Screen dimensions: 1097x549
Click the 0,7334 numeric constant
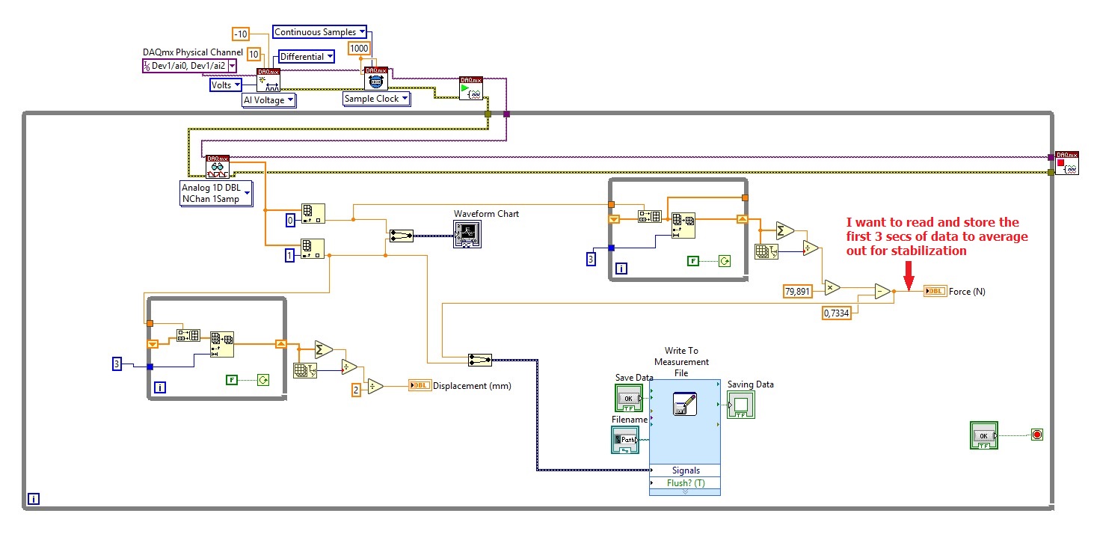click(837, 312)
